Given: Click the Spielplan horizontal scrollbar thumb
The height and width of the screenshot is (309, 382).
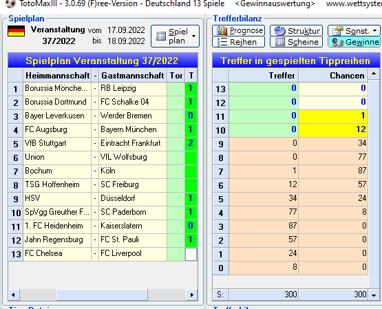Looking at the screenshot, I should 102,295.
